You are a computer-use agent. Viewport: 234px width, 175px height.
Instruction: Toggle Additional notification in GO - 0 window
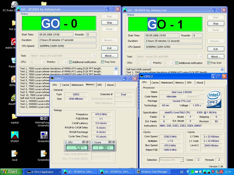coord(70,62)
